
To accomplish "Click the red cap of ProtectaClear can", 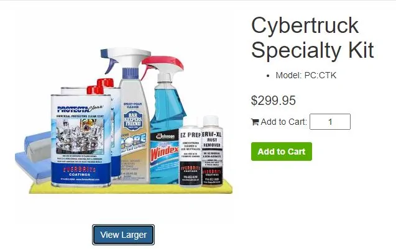I will tap(95, 90).
